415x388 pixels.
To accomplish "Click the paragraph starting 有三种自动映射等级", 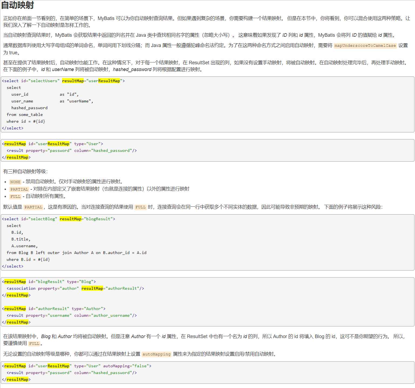I will [26, 172].
